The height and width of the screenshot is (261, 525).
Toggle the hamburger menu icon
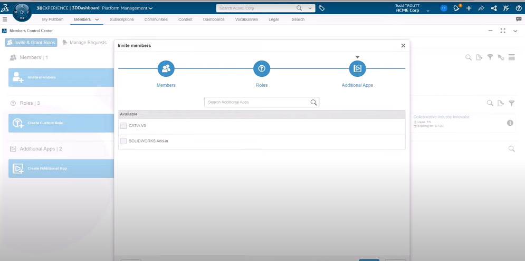5,19
